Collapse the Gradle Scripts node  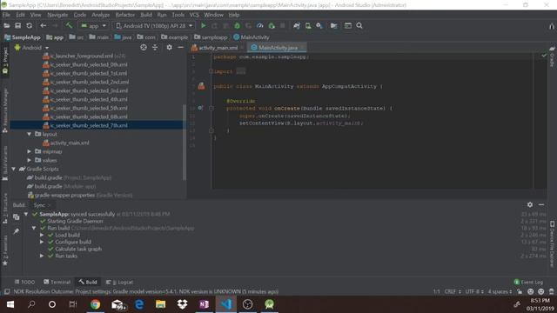(14, 169)
